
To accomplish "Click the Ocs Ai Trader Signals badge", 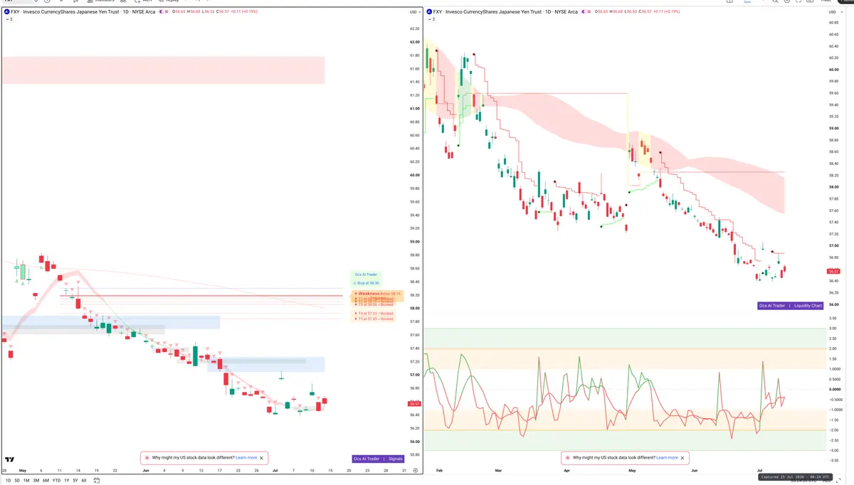I will pyautogui.click(x=379, y=459).
